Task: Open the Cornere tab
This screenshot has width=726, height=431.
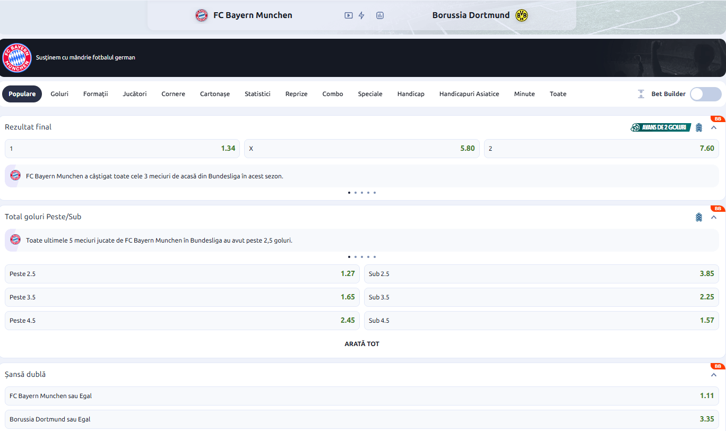Action: coord(174,94)
